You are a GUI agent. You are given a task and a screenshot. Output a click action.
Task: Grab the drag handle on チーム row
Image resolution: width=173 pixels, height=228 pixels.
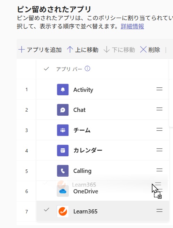(159, 129)
